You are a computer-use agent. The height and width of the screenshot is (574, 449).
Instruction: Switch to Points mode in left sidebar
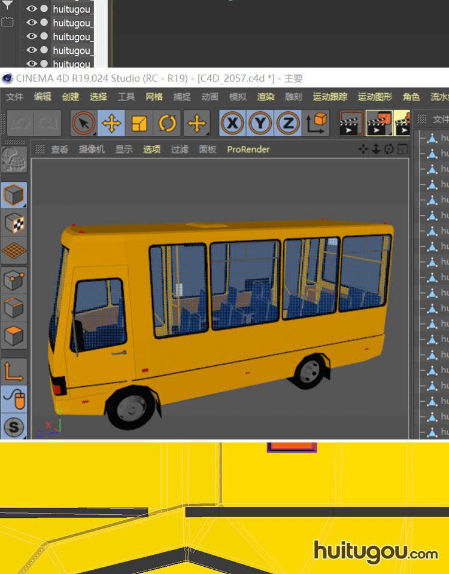14,279
